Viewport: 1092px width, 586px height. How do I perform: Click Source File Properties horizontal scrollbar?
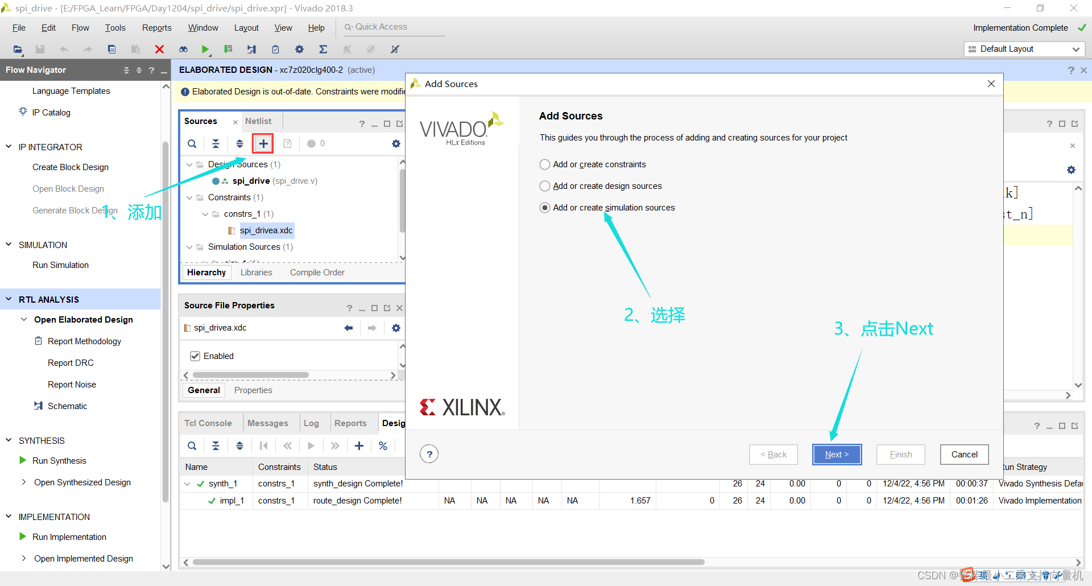click(x=251, y=375)
